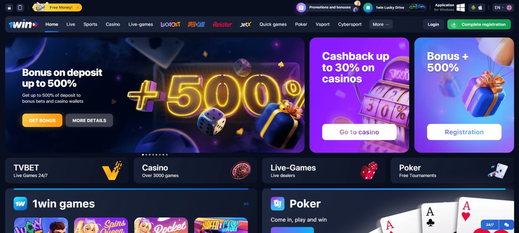Open the Free Money! offer

57,7
